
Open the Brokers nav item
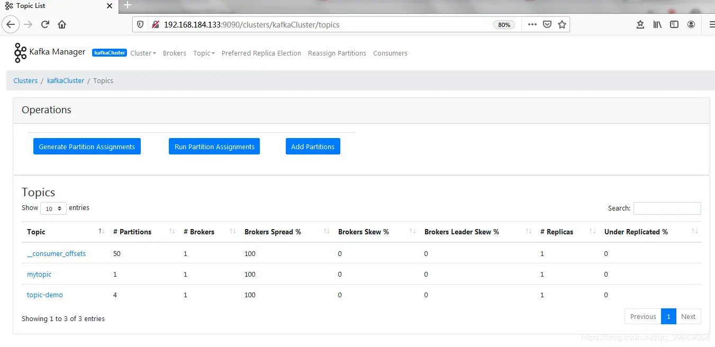click(175, 53)
